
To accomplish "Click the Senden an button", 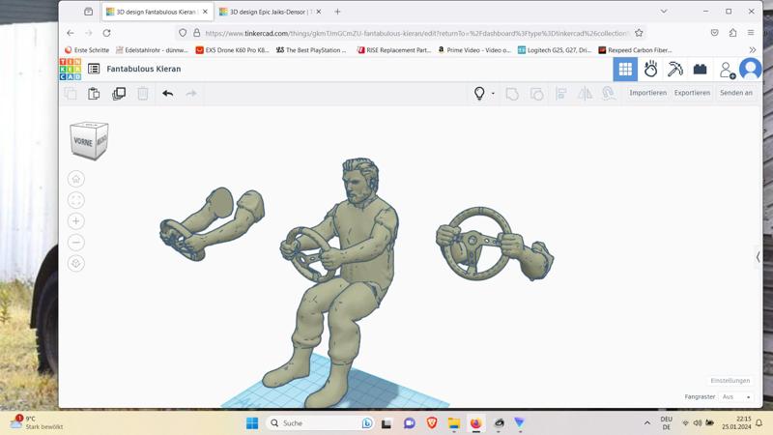I will coord(736,93).
